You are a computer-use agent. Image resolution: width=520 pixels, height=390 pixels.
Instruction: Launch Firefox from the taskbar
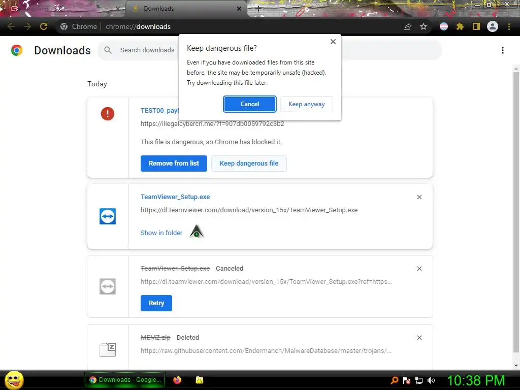[x=177, y=380]
